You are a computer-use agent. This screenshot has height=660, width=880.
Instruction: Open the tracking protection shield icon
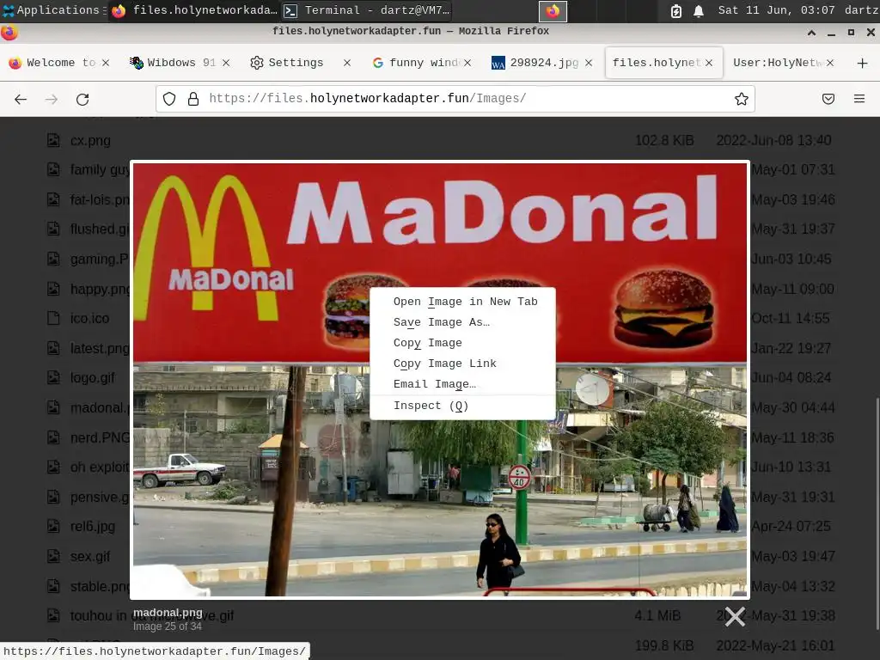(169, 100)
